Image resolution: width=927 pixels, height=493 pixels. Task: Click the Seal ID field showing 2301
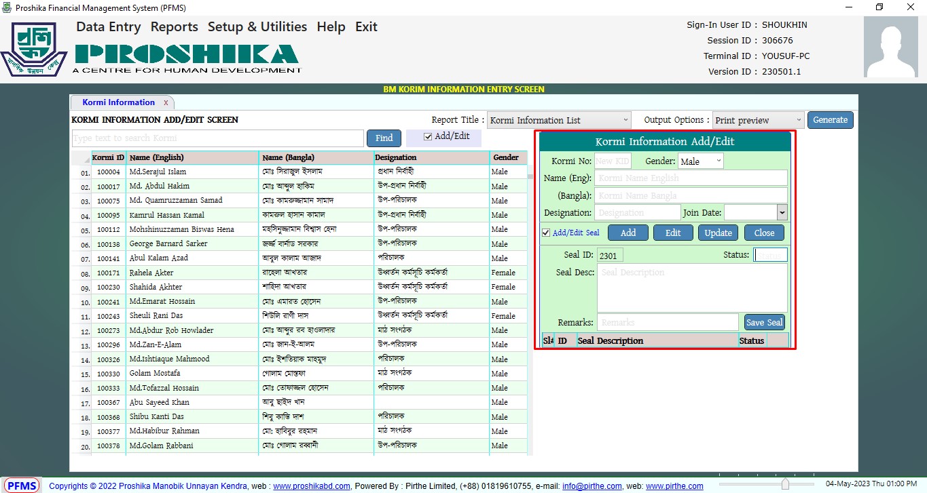[610, 255]
